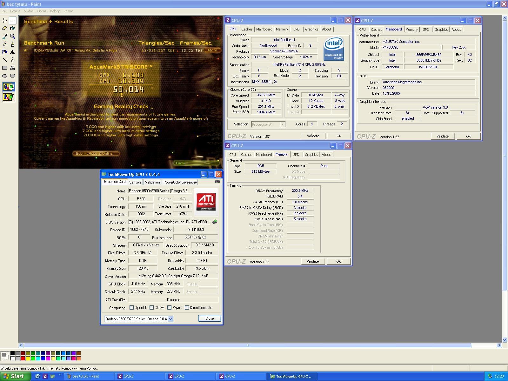This screenshot has height=381, width=508.
Task: Open the Obraz menu in Paint
Action: tap(42, 11)
